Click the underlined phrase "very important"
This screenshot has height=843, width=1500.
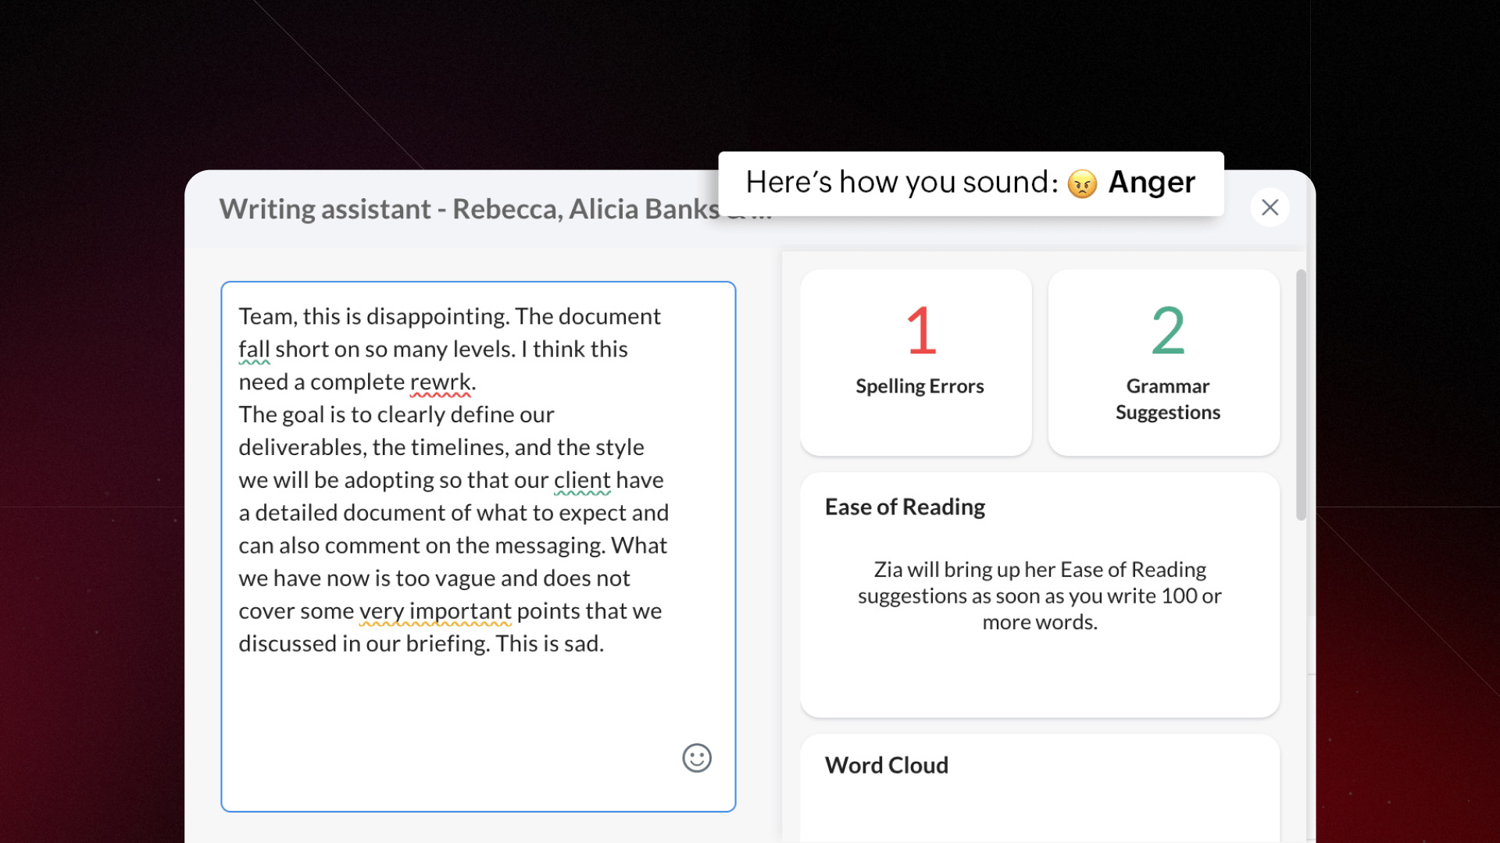(x=435, y=611)
